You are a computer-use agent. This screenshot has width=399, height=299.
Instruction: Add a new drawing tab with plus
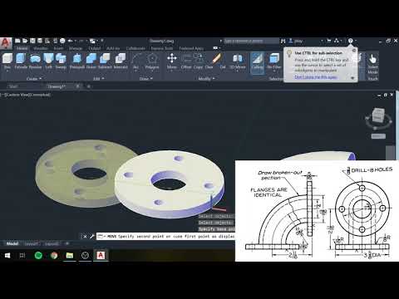coord(89,86)
